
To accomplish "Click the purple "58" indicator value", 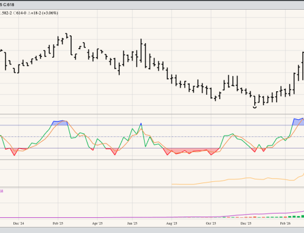I will click(1, 191).
